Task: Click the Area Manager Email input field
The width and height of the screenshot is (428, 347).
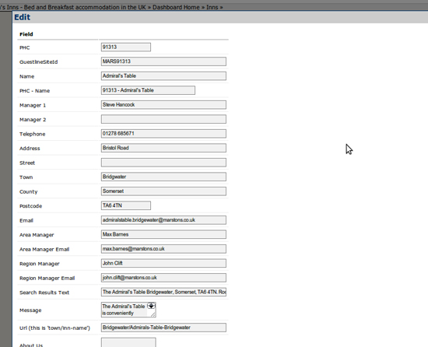Action: [163, 249]
